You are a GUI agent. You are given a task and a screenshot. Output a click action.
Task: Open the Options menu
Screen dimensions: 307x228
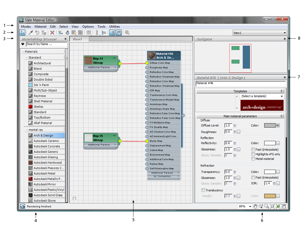coord(88,27)
